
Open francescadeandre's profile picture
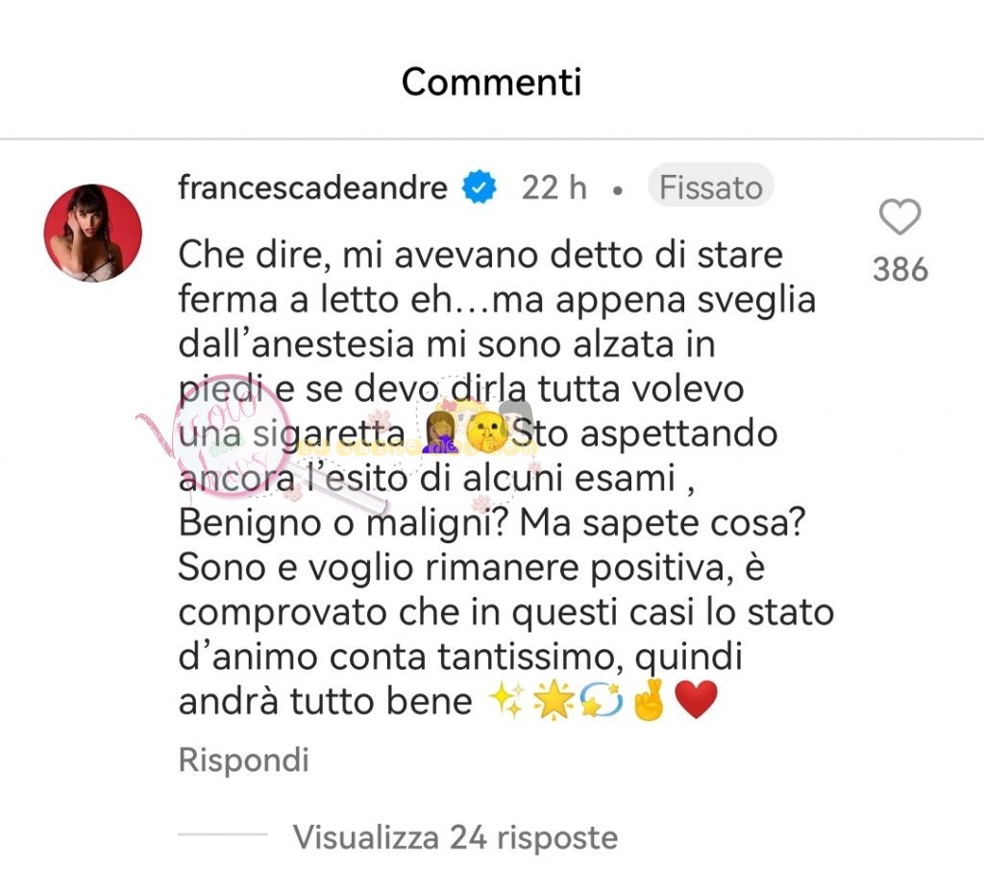point(93,233)
